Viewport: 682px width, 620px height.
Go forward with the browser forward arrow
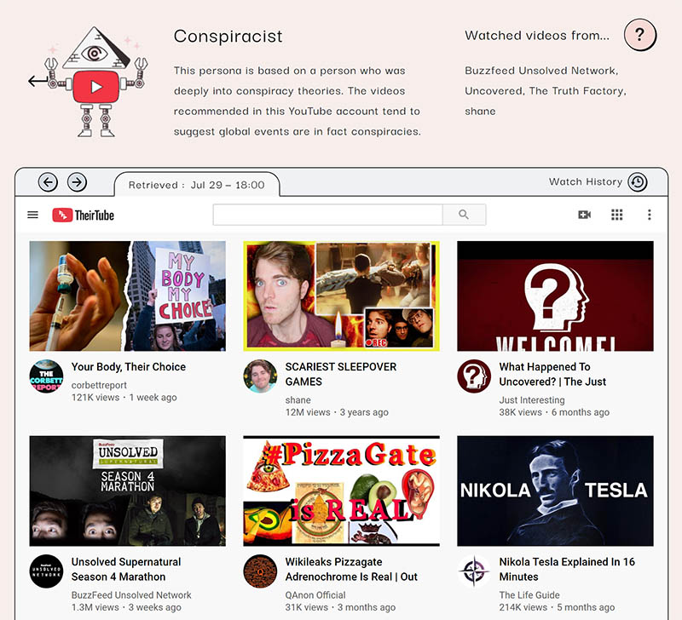(x=77, y=182)
